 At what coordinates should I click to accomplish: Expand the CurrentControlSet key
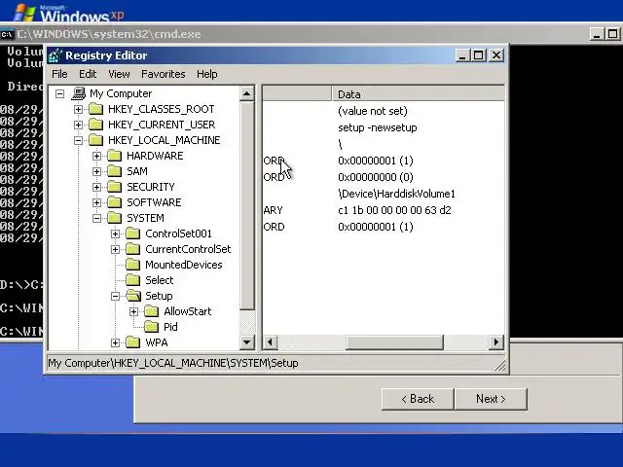(x=115, y=249)
